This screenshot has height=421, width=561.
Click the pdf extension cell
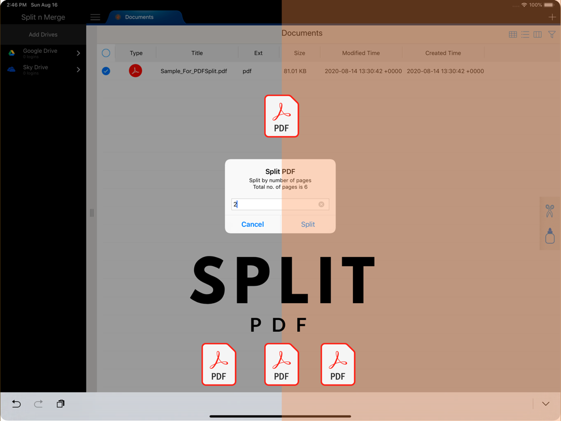pos(247,71)
